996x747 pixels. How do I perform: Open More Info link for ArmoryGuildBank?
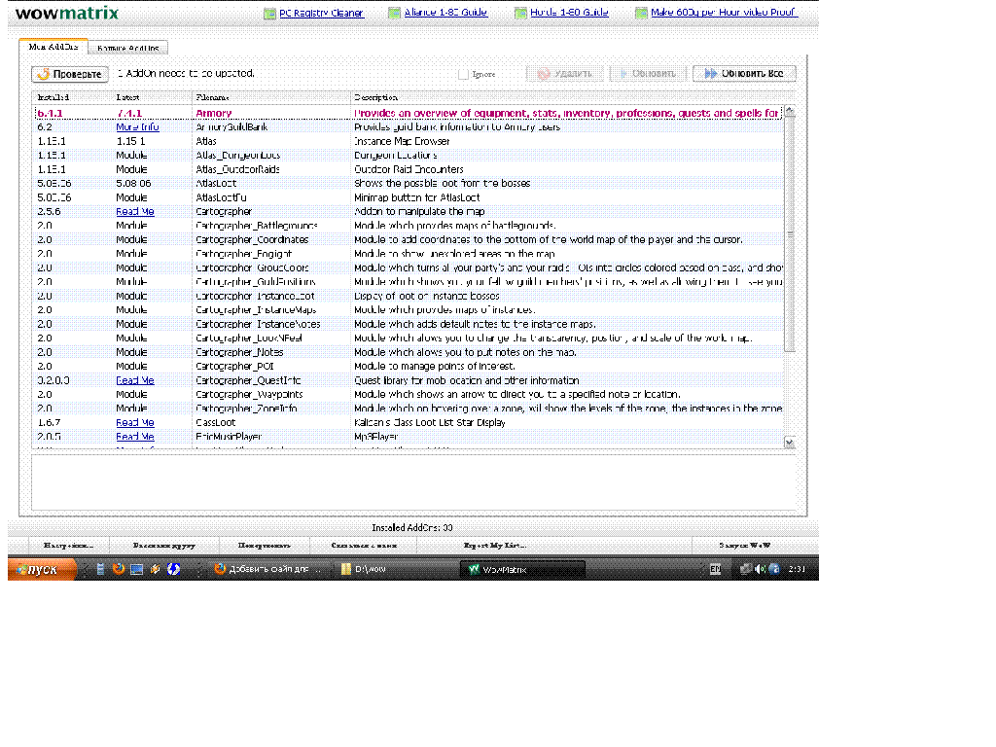137,127
